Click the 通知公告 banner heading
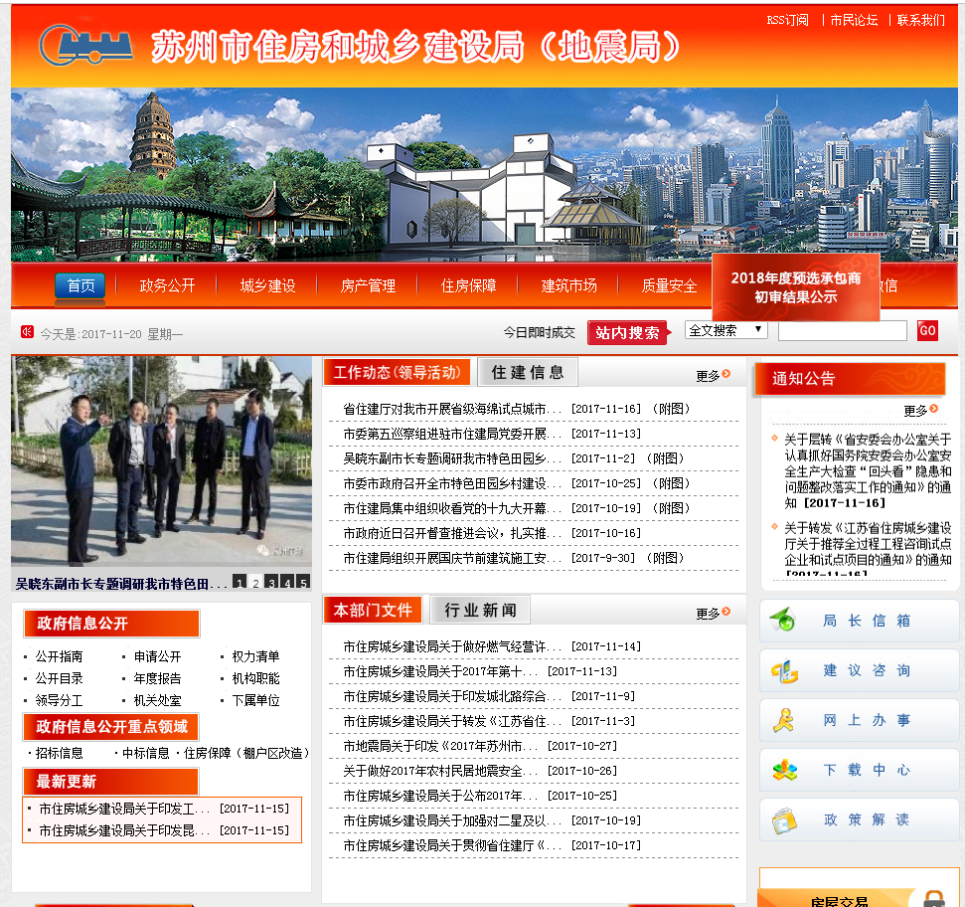This screenshot has width=965, height=907. tap(807, 376)
